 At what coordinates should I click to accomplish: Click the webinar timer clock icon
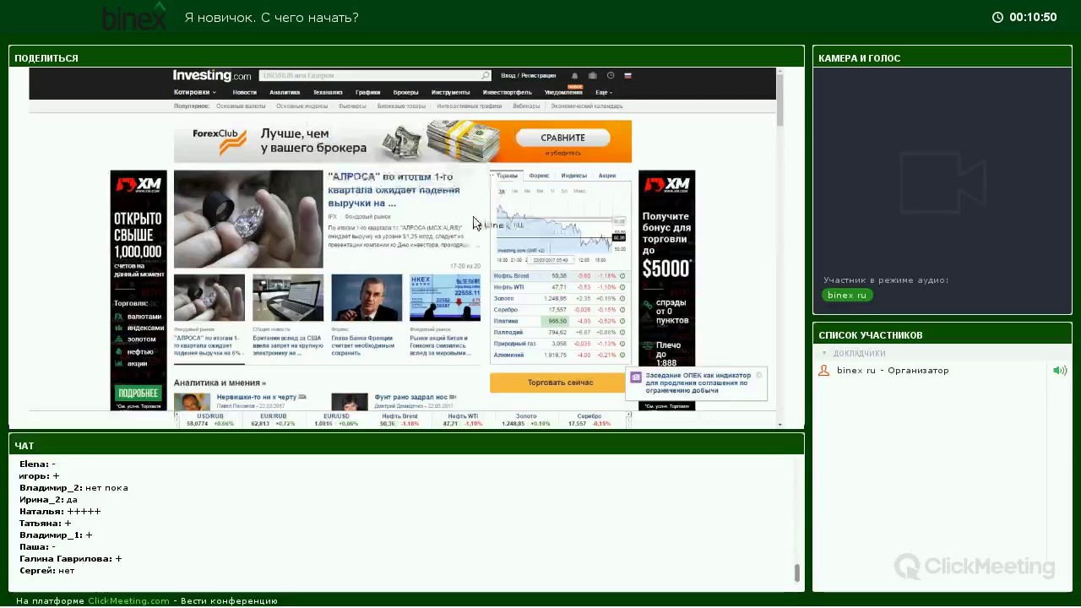(997, 17)
